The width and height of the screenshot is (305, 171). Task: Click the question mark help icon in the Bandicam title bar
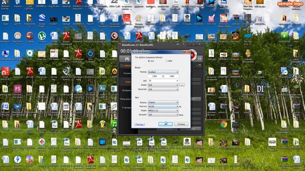pyautogui.click(x=183, y=45)
